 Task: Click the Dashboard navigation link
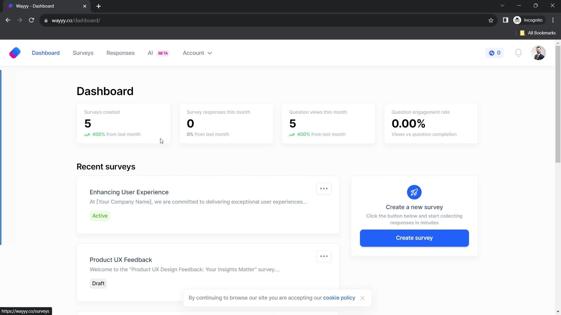(x=46, y=53)
